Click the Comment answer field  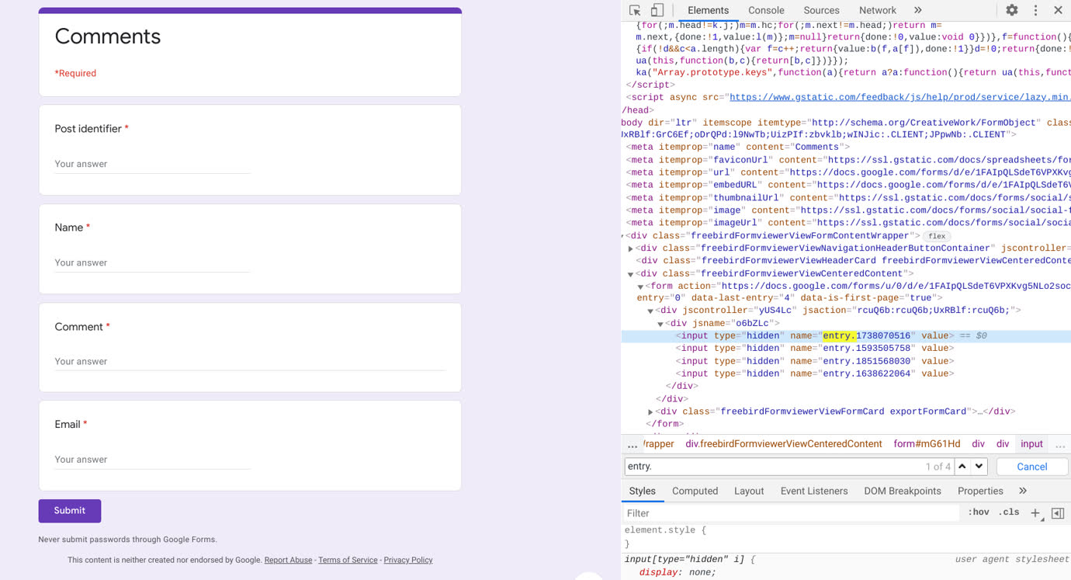tap(250, 361)
